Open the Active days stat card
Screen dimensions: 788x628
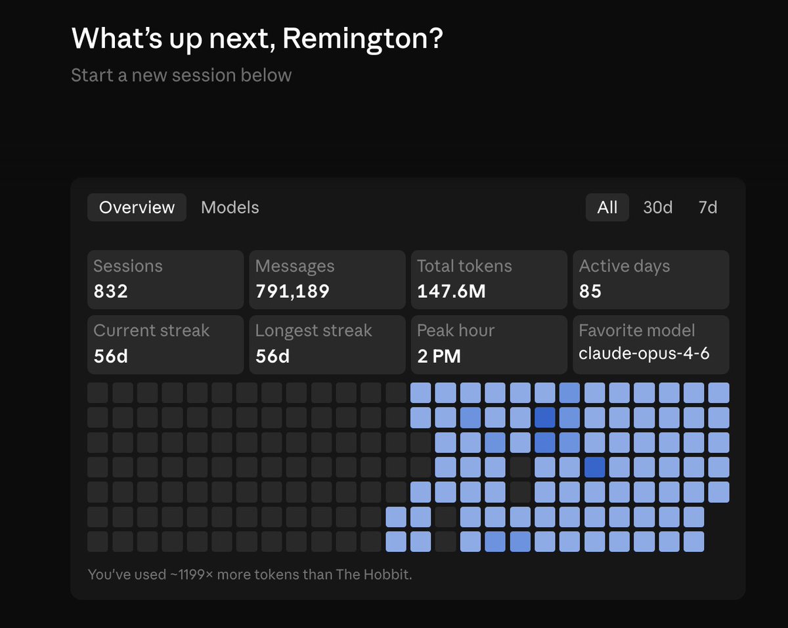click(x=651, y=279)
